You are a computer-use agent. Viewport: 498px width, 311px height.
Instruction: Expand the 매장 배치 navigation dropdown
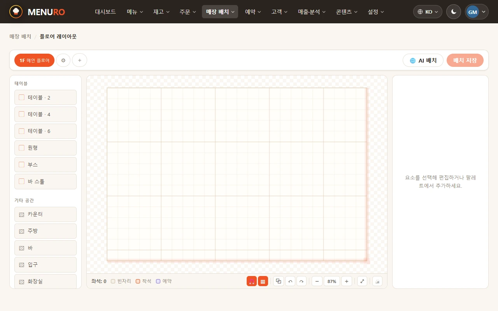220,12
